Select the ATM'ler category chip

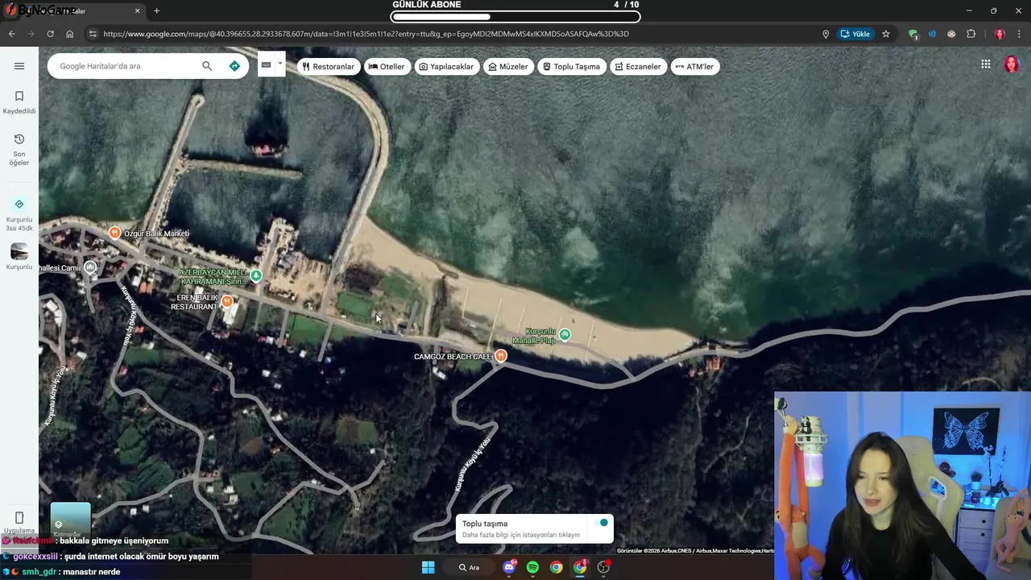(x=694, y=67)
